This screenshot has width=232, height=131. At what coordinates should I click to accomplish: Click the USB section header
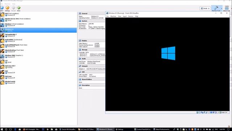click(x=92, y=72)
